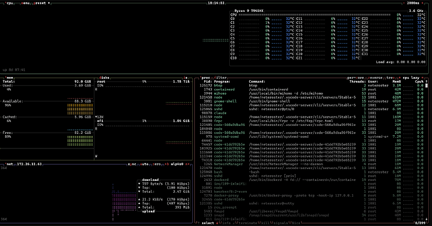The width and height of the screenshot is (432, 226).
Task: Select the gnome-shell process row
Action: point(311,101)
